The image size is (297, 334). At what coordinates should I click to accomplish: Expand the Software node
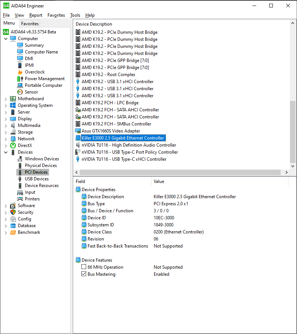[6, 206]
